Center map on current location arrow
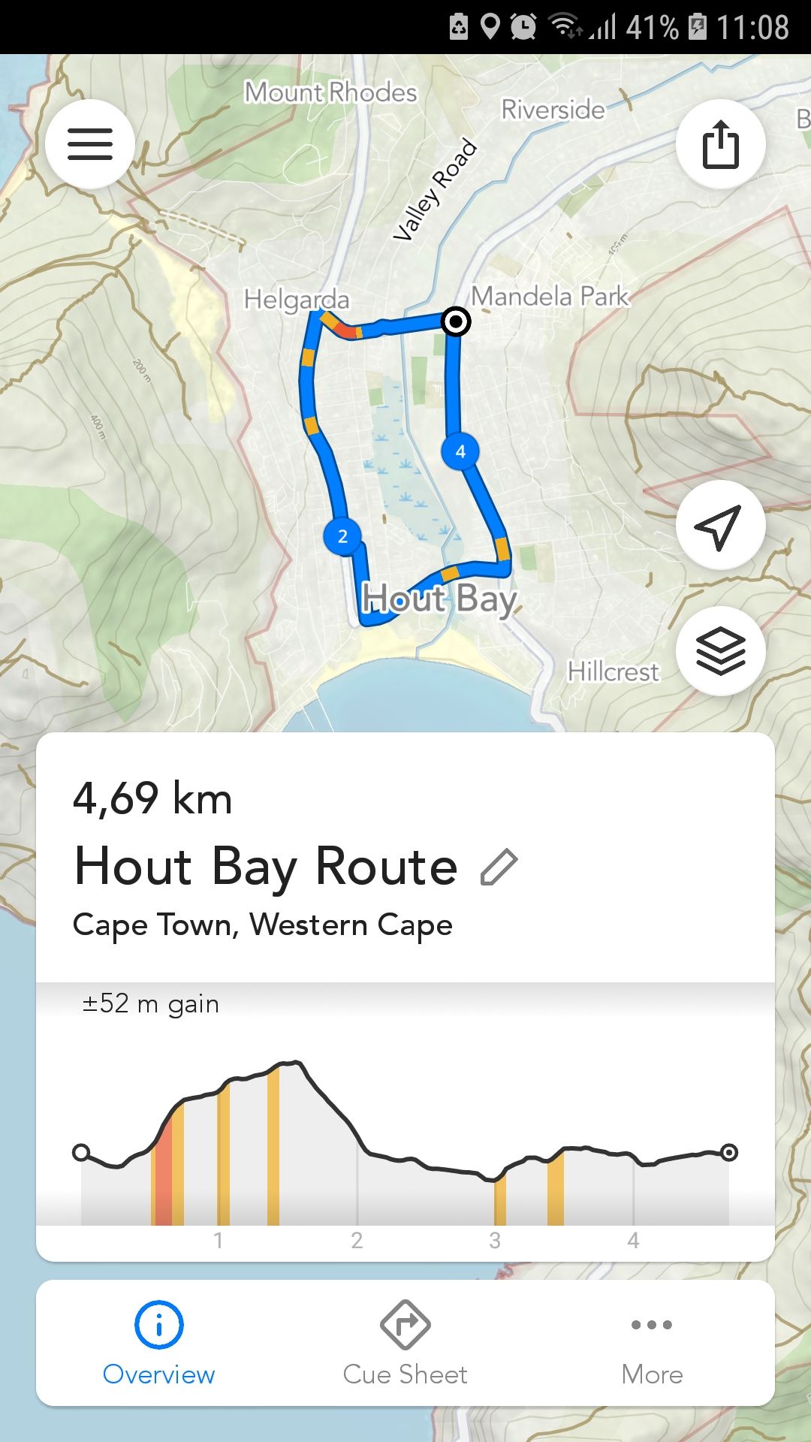 (x=720, y=526)
